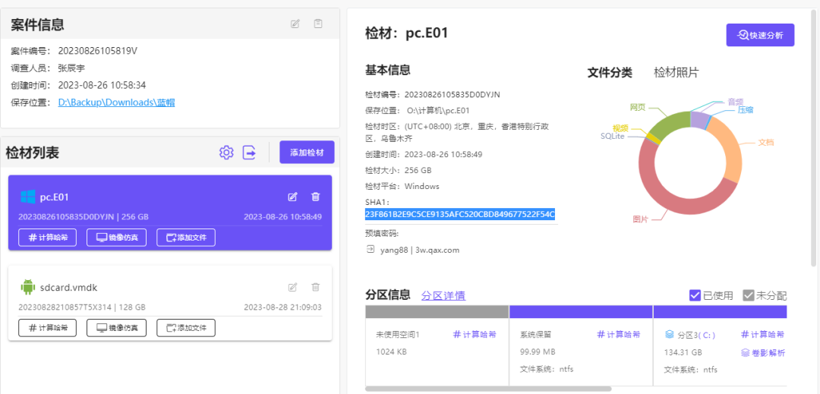
Task: Edit case info with pencil icon
Action: coord(295,24)
